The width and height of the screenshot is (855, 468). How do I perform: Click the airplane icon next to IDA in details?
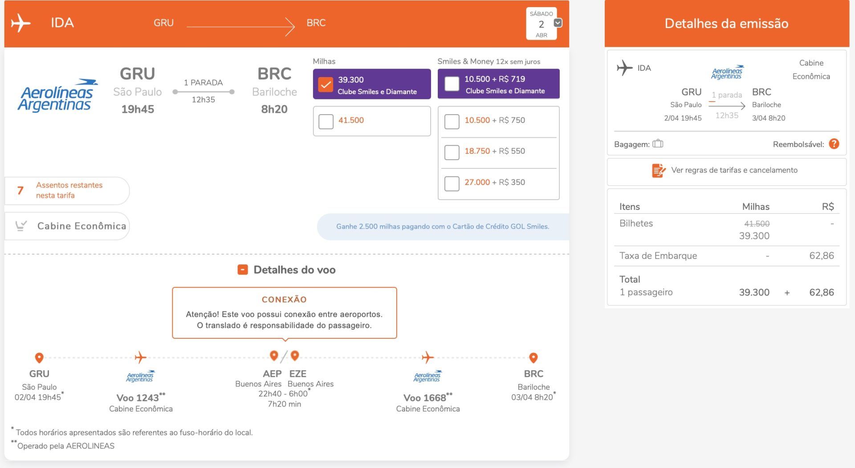(x=624, y=68)
